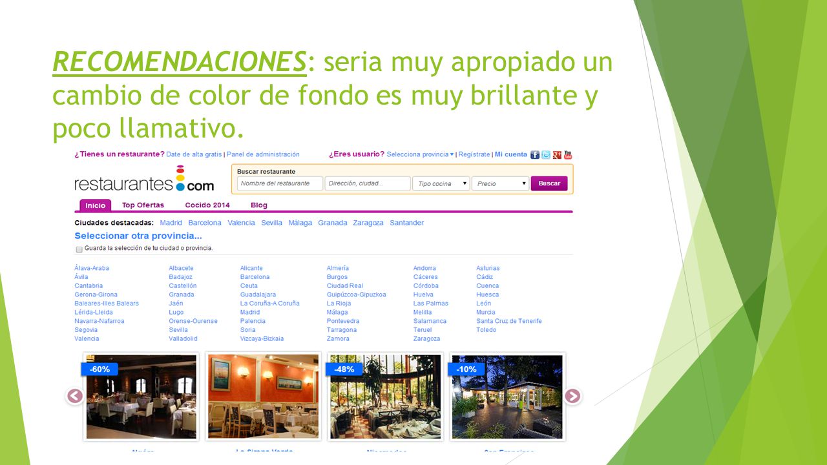Open the orange-walled restaurant thumbnail
The image size is (827, 465).
(x=263, y=397)
